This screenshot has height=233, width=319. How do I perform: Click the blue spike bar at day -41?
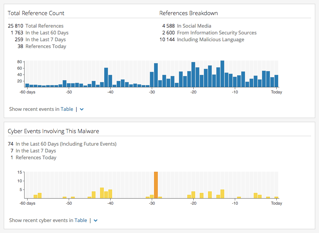pyautogui.click(x=106, y=78)
